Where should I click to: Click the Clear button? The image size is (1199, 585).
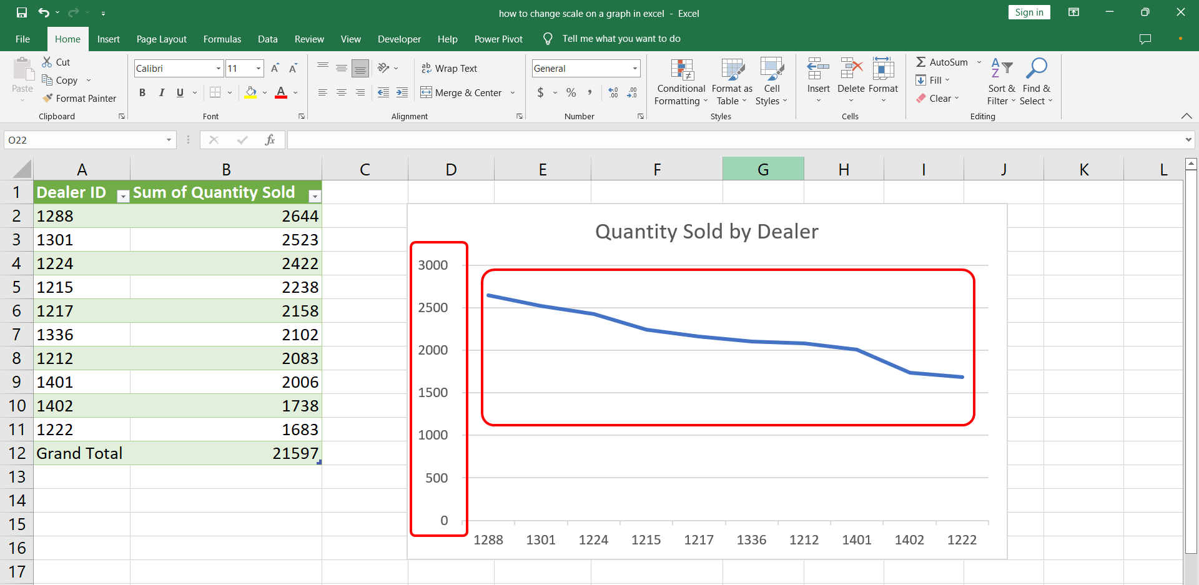click(x=934, y=98)
